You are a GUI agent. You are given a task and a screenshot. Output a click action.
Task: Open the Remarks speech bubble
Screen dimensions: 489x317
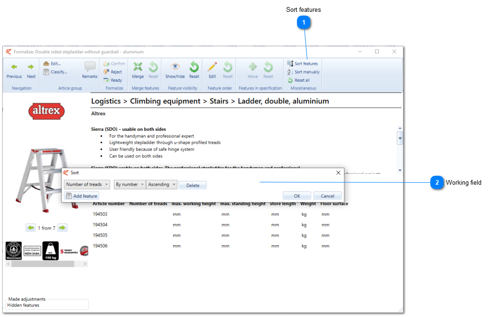90,70
